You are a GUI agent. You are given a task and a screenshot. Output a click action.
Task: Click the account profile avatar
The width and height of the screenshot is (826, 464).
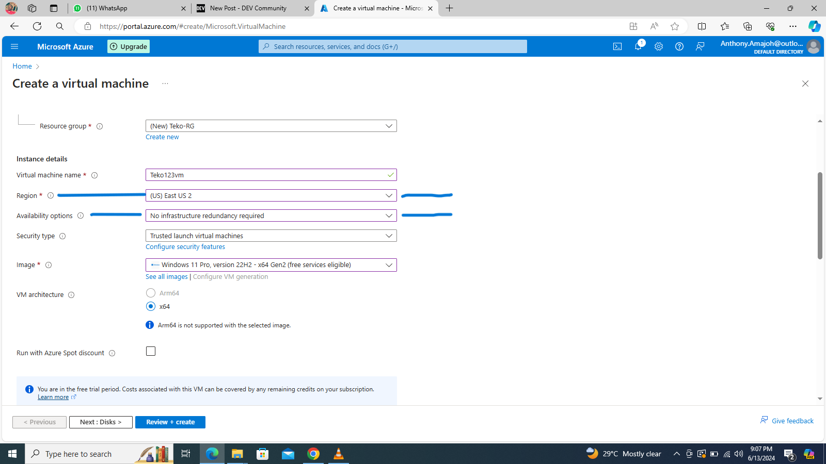[814, 46]
